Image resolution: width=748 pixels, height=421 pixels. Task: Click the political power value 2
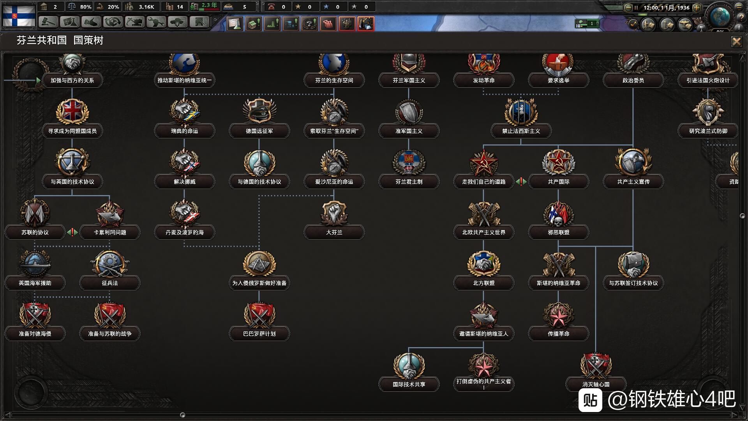(50, 7)
